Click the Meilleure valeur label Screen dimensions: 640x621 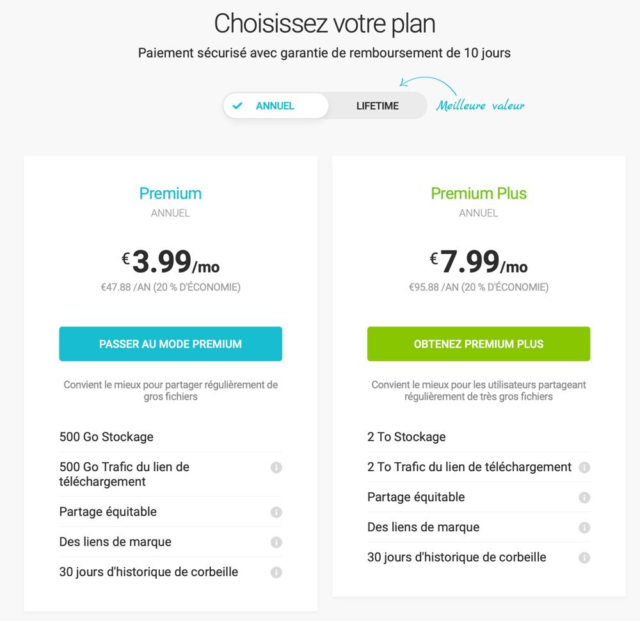481,106
